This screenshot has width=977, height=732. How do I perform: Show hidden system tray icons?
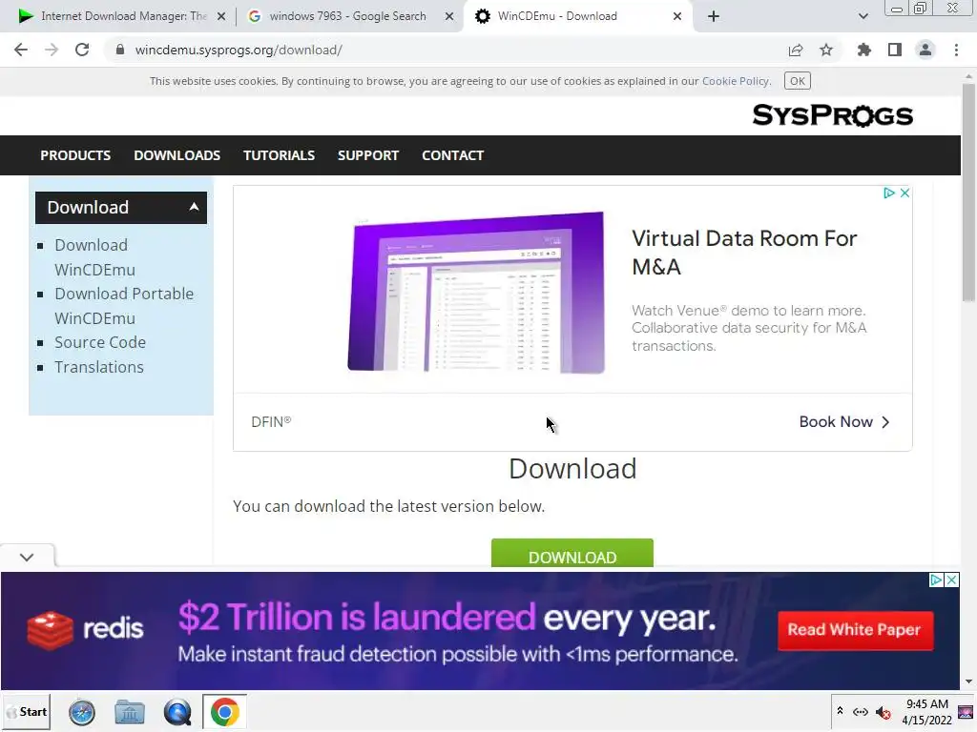[840, 711]
